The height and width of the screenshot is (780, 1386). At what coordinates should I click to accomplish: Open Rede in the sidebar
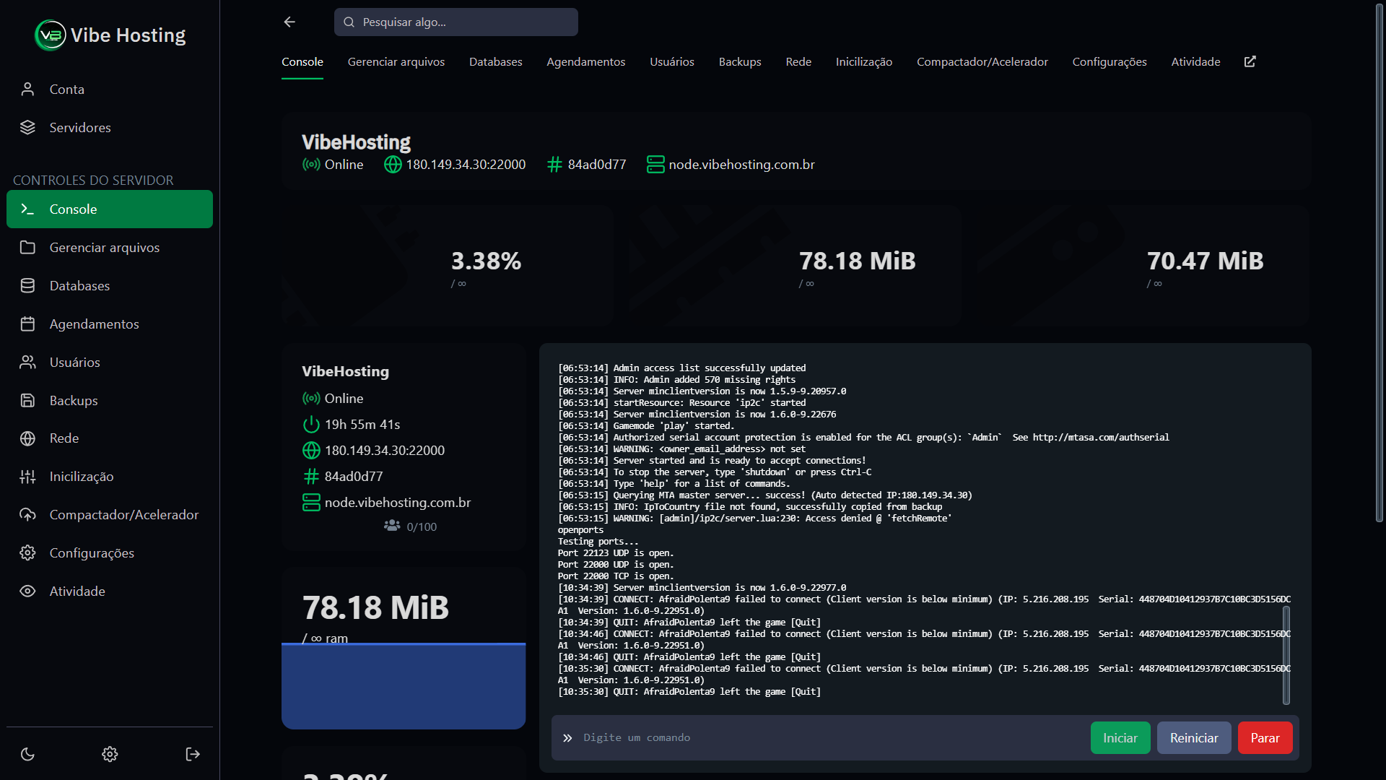(110, 438)
